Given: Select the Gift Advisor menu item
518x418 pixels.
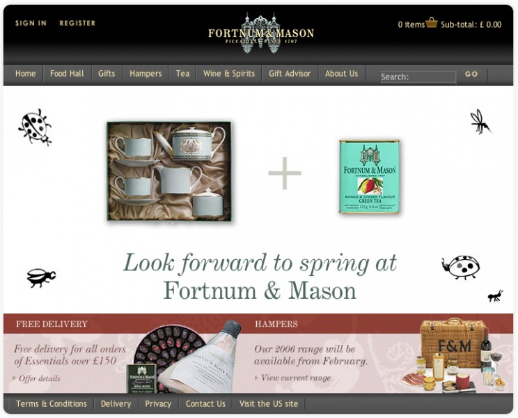Looking at the screenshot, I should (290, 73).
